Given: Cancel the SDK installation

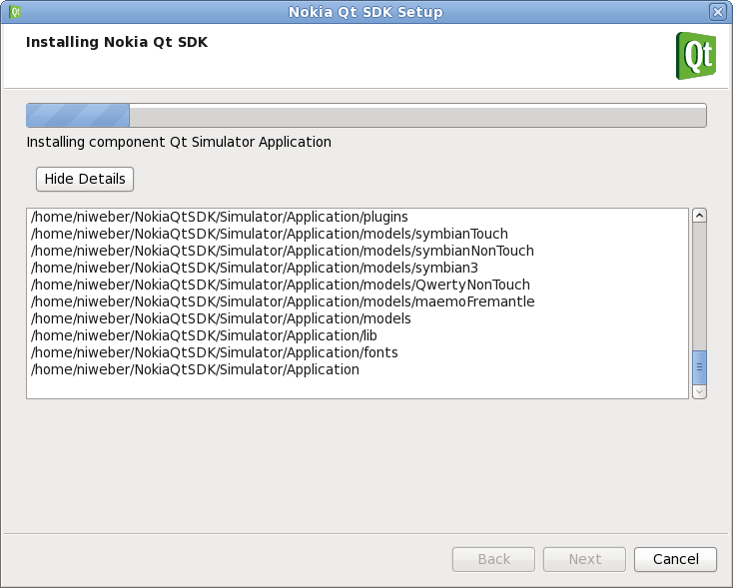Looking at the screenshot, I should (675, 559).
